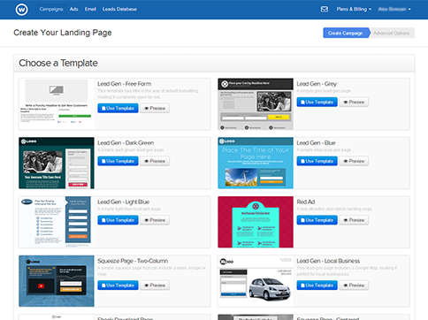428x320 pixels.
Task: Open Leads Database
Action: [119, 9]
